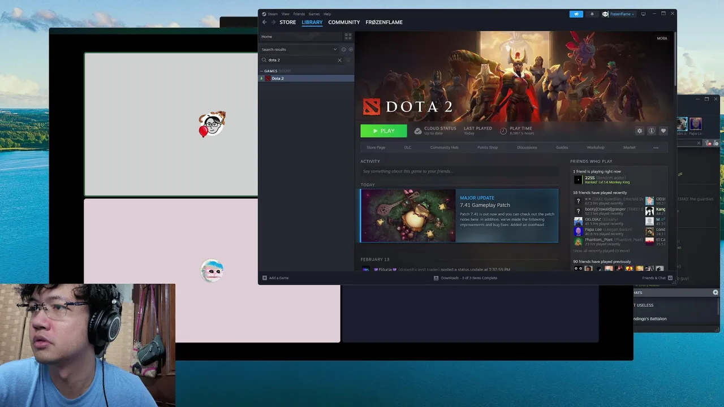Open the more options ellipsis after Market
724x407 pixels.
point(656,148)
